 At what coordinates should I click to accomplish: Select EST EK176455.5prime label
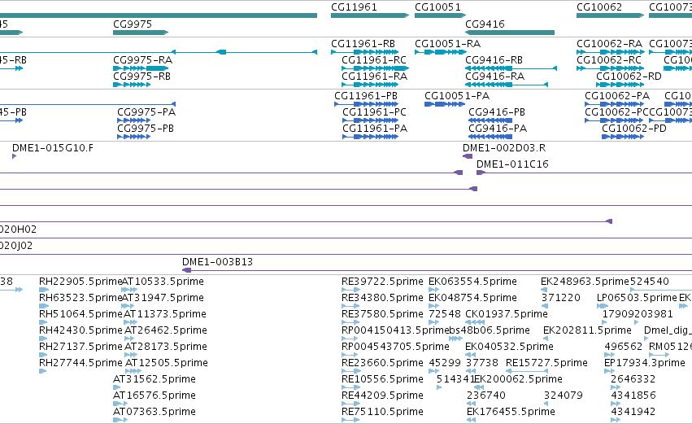click(511, 412)
